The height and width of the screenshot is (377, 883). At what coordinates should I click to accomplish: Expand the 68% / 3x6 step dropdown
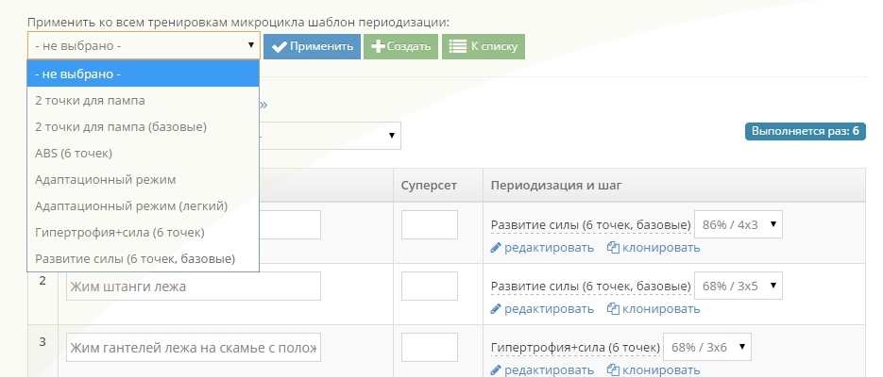click(x=707, y=347)
